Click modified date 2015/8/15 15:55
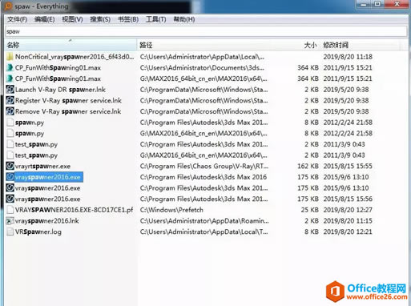Viewport: 411px width, 306px height. tap(348, 166)
